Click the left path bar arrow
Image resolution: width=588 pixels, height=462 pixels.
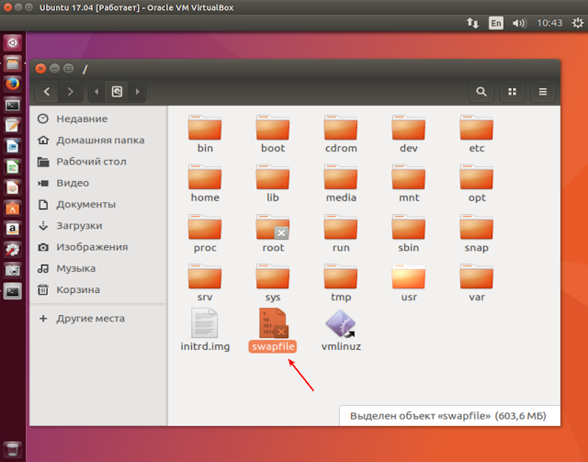96,92
